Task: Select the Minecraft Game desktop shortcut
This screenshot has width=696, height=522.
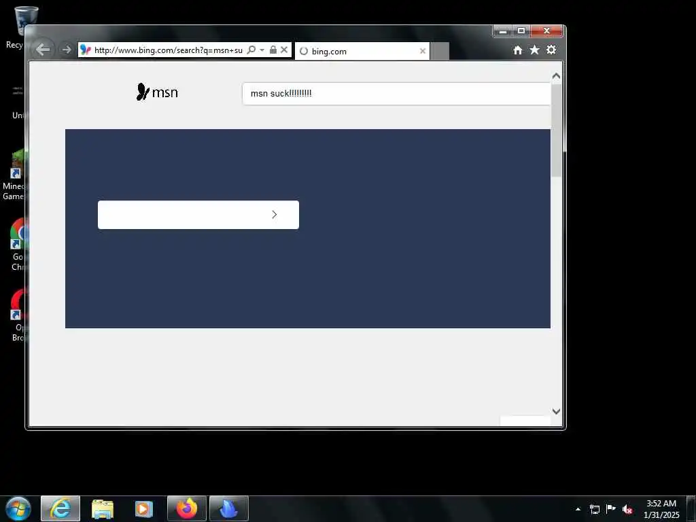Action: (x=14, y=175)
